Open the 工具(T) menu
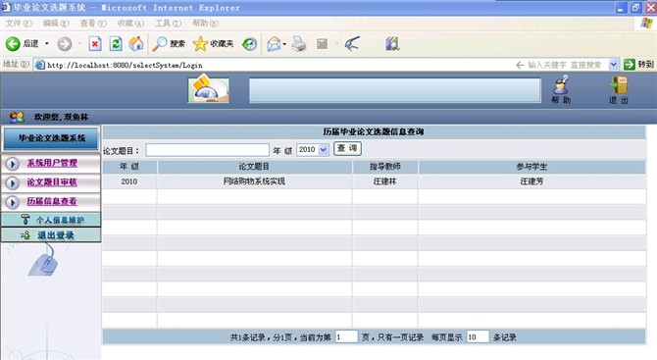Viewport: 657px width, 360px height. click(168, 23)
